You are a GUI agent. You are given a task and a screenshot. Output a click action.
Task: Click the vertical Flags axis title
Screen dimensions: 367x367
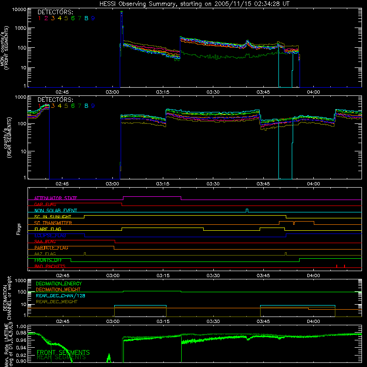pos(19,229)
